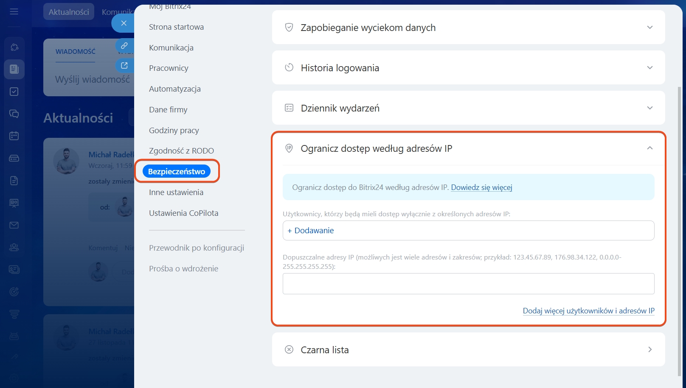Screen dimensions: 686x388
Task: Expand Zapobieganie wyciekom danych section
Action: click(649, 28)
